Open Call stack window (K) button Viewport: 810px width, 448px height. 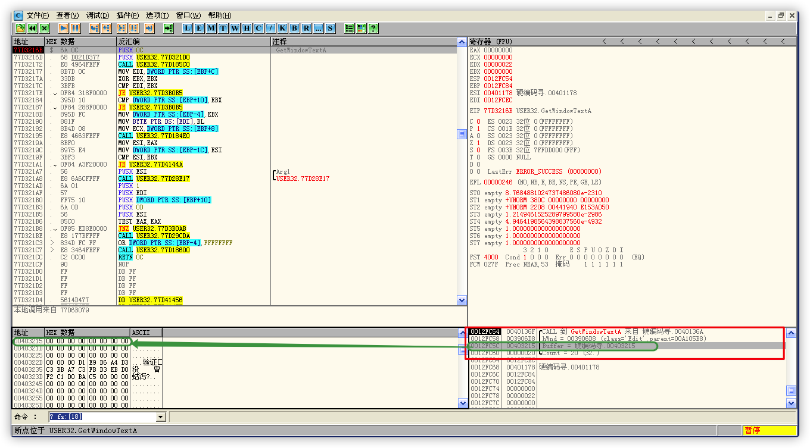point(282,28)
